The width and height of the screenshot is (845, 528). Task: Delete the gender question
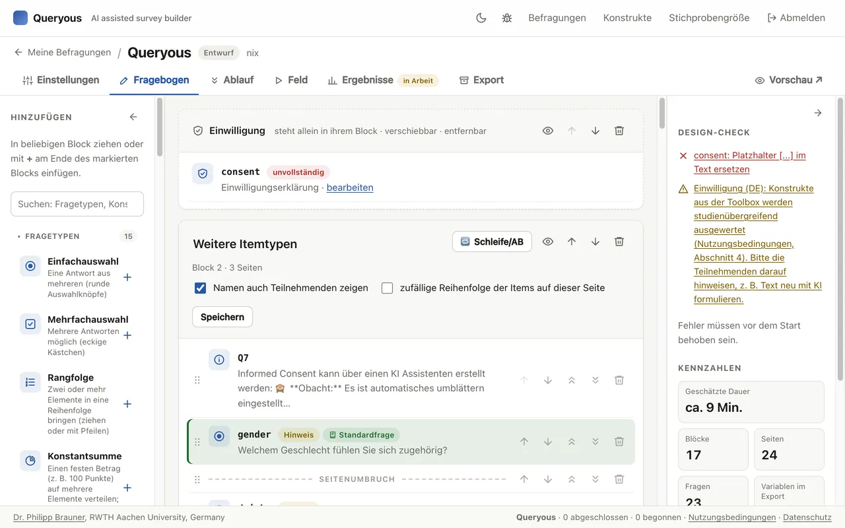619,442
